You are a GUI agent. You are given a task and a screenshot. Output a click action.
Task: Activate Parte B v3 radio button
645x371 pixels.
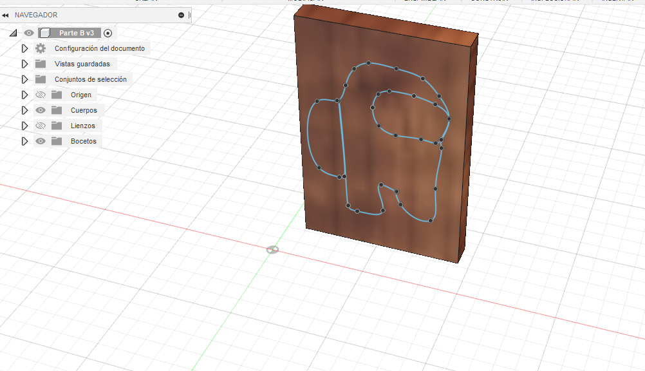click(x=107, y=33)
